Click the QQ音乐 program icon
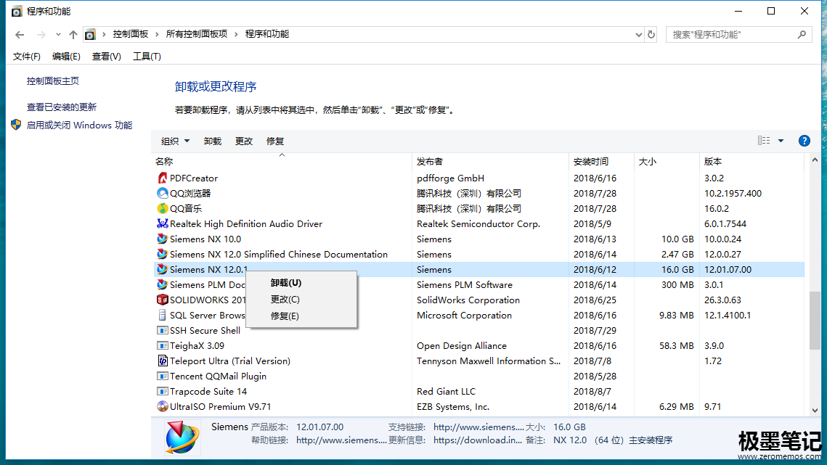 click(x=163, y=209)
